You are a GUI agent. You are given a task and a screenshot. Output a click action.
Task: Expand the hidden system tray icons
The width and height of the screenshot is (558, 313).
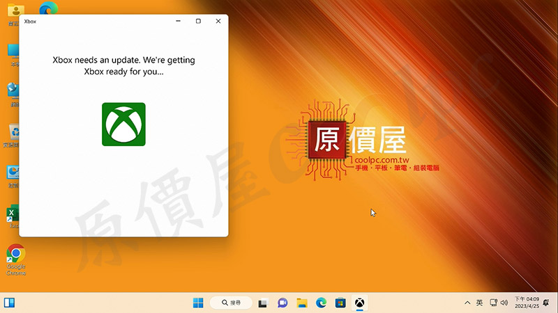pos(467,303)
